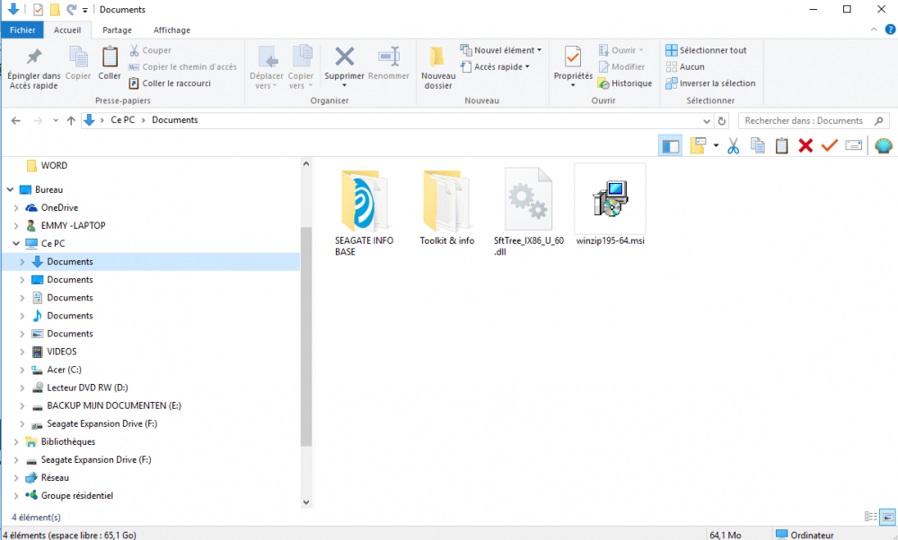This screenshot has height=540, width=898.
Task: Select Lecteur DVD RW (D:) in tree
Action: click(88, 388)
